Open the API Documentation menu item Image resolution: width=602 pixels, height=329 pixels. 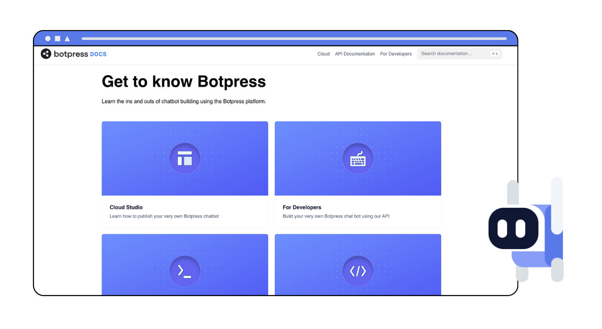click(x=355, y=54)
